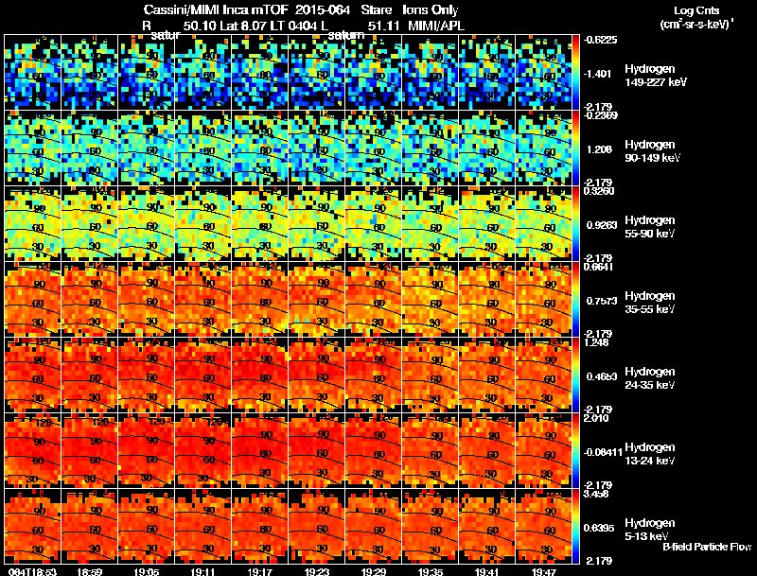757x576 pixels.
Task: Select the 13-24 keV panel at 19:17
Action: [x=259, y=451]
